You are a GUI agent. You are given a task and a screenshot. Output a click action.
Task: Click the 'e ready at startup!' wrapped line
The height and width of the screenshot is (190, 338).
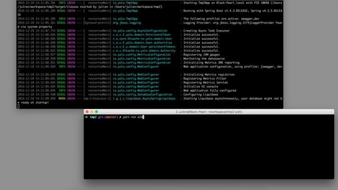(33, 102)
